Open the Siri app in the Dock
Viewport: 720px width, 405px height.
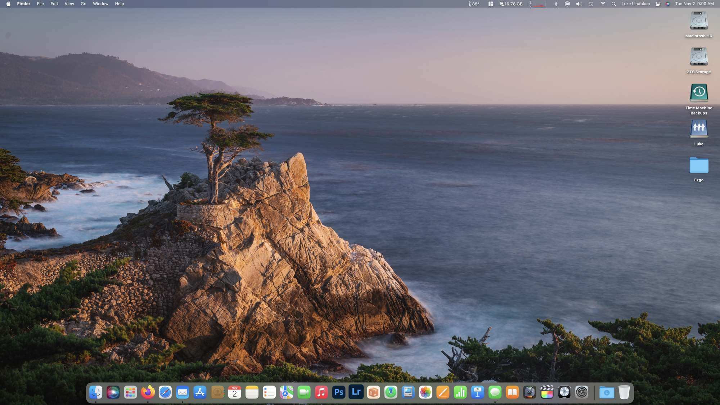113,392
